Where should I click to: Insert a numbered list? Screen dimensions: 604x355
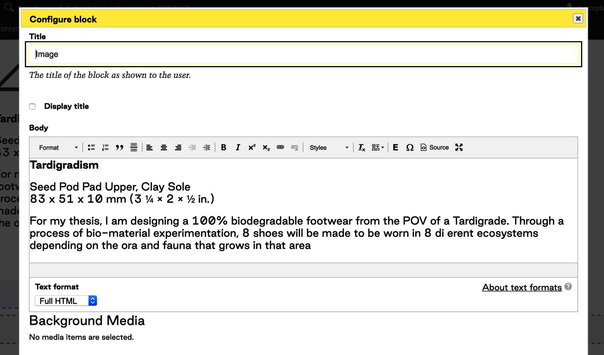click(x=105, y=147)
